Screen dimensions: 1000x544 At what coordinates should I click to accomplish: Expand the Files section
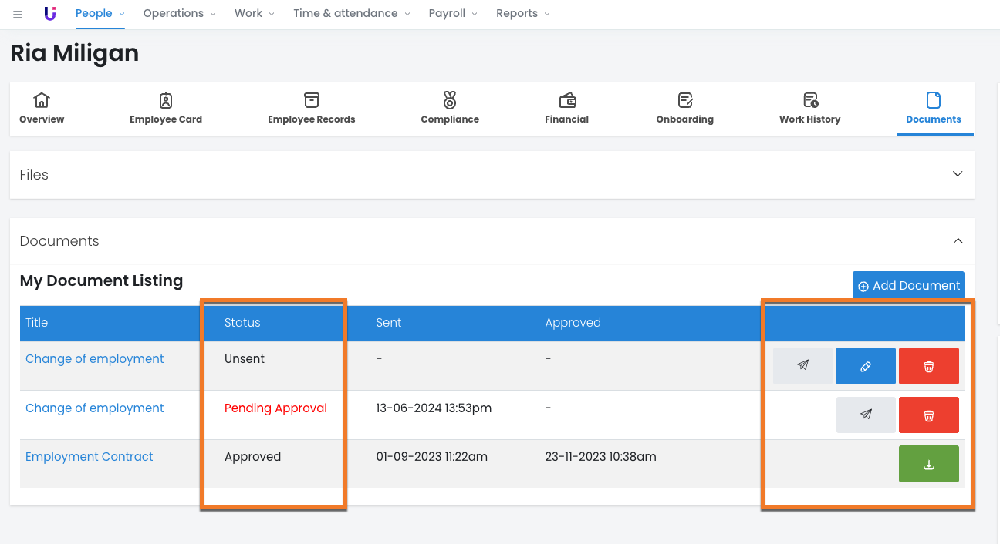tap(957, 174)
